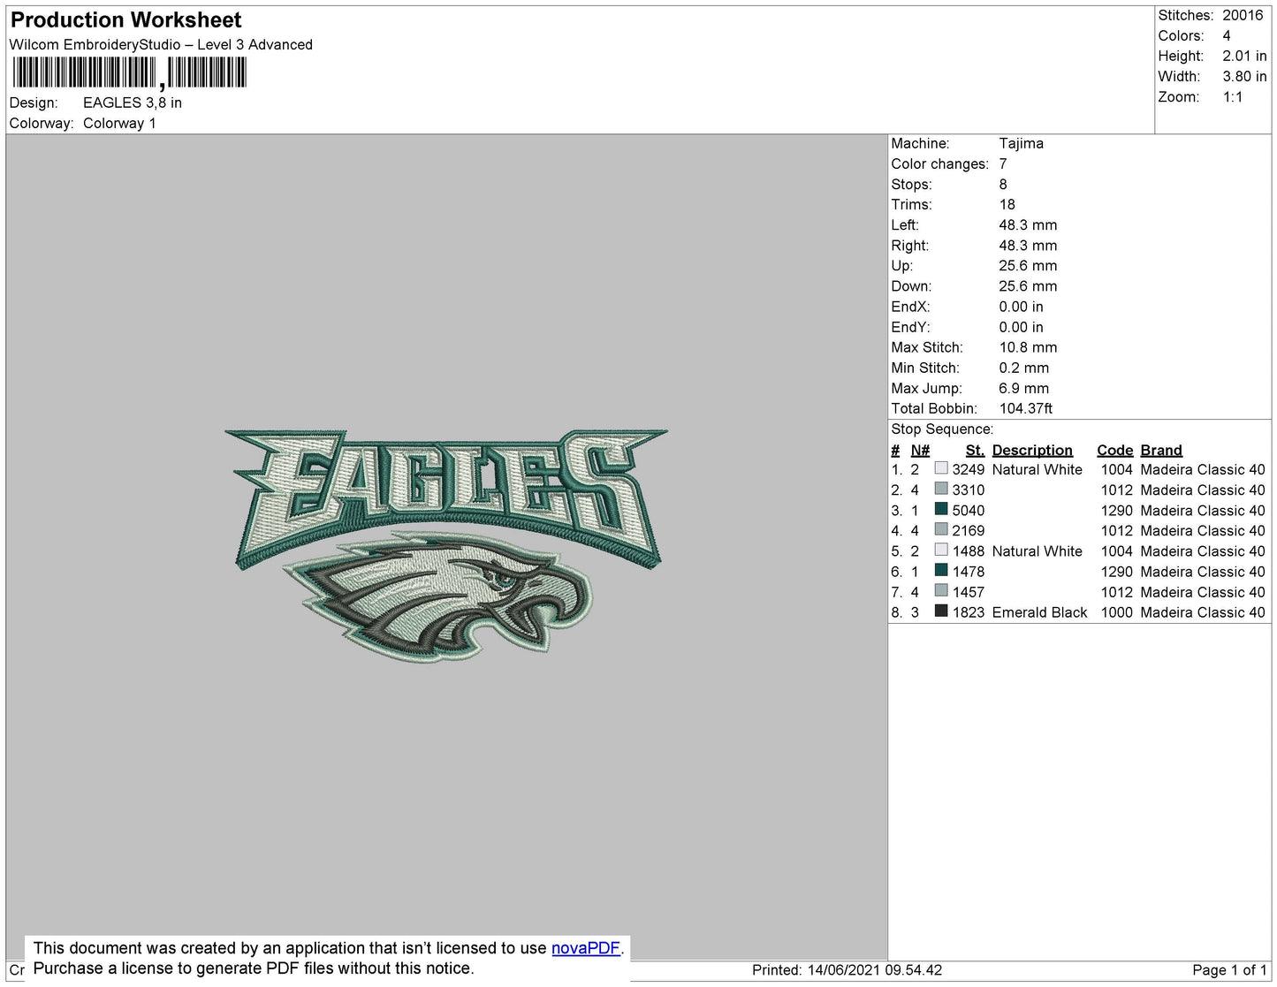Click the Description column header
The width and height of the screenshot is (1277, 987).
pos(1032,450)
